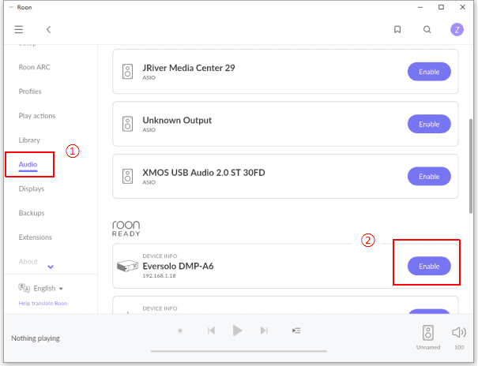Go back with the left arrow
478x366 pixels.
(x=48, y=30)
